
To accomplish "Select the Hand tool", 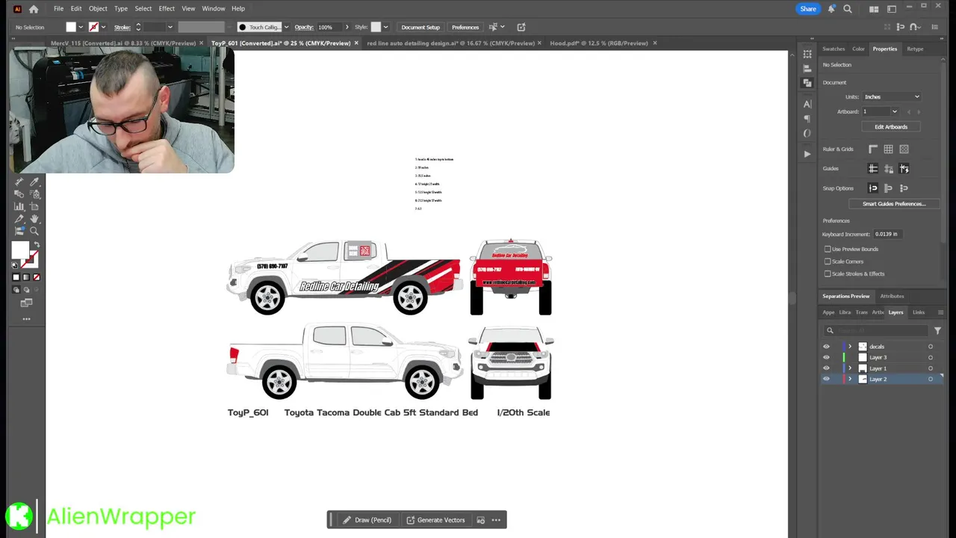I will pyautogui.click(x=34, y=219).
